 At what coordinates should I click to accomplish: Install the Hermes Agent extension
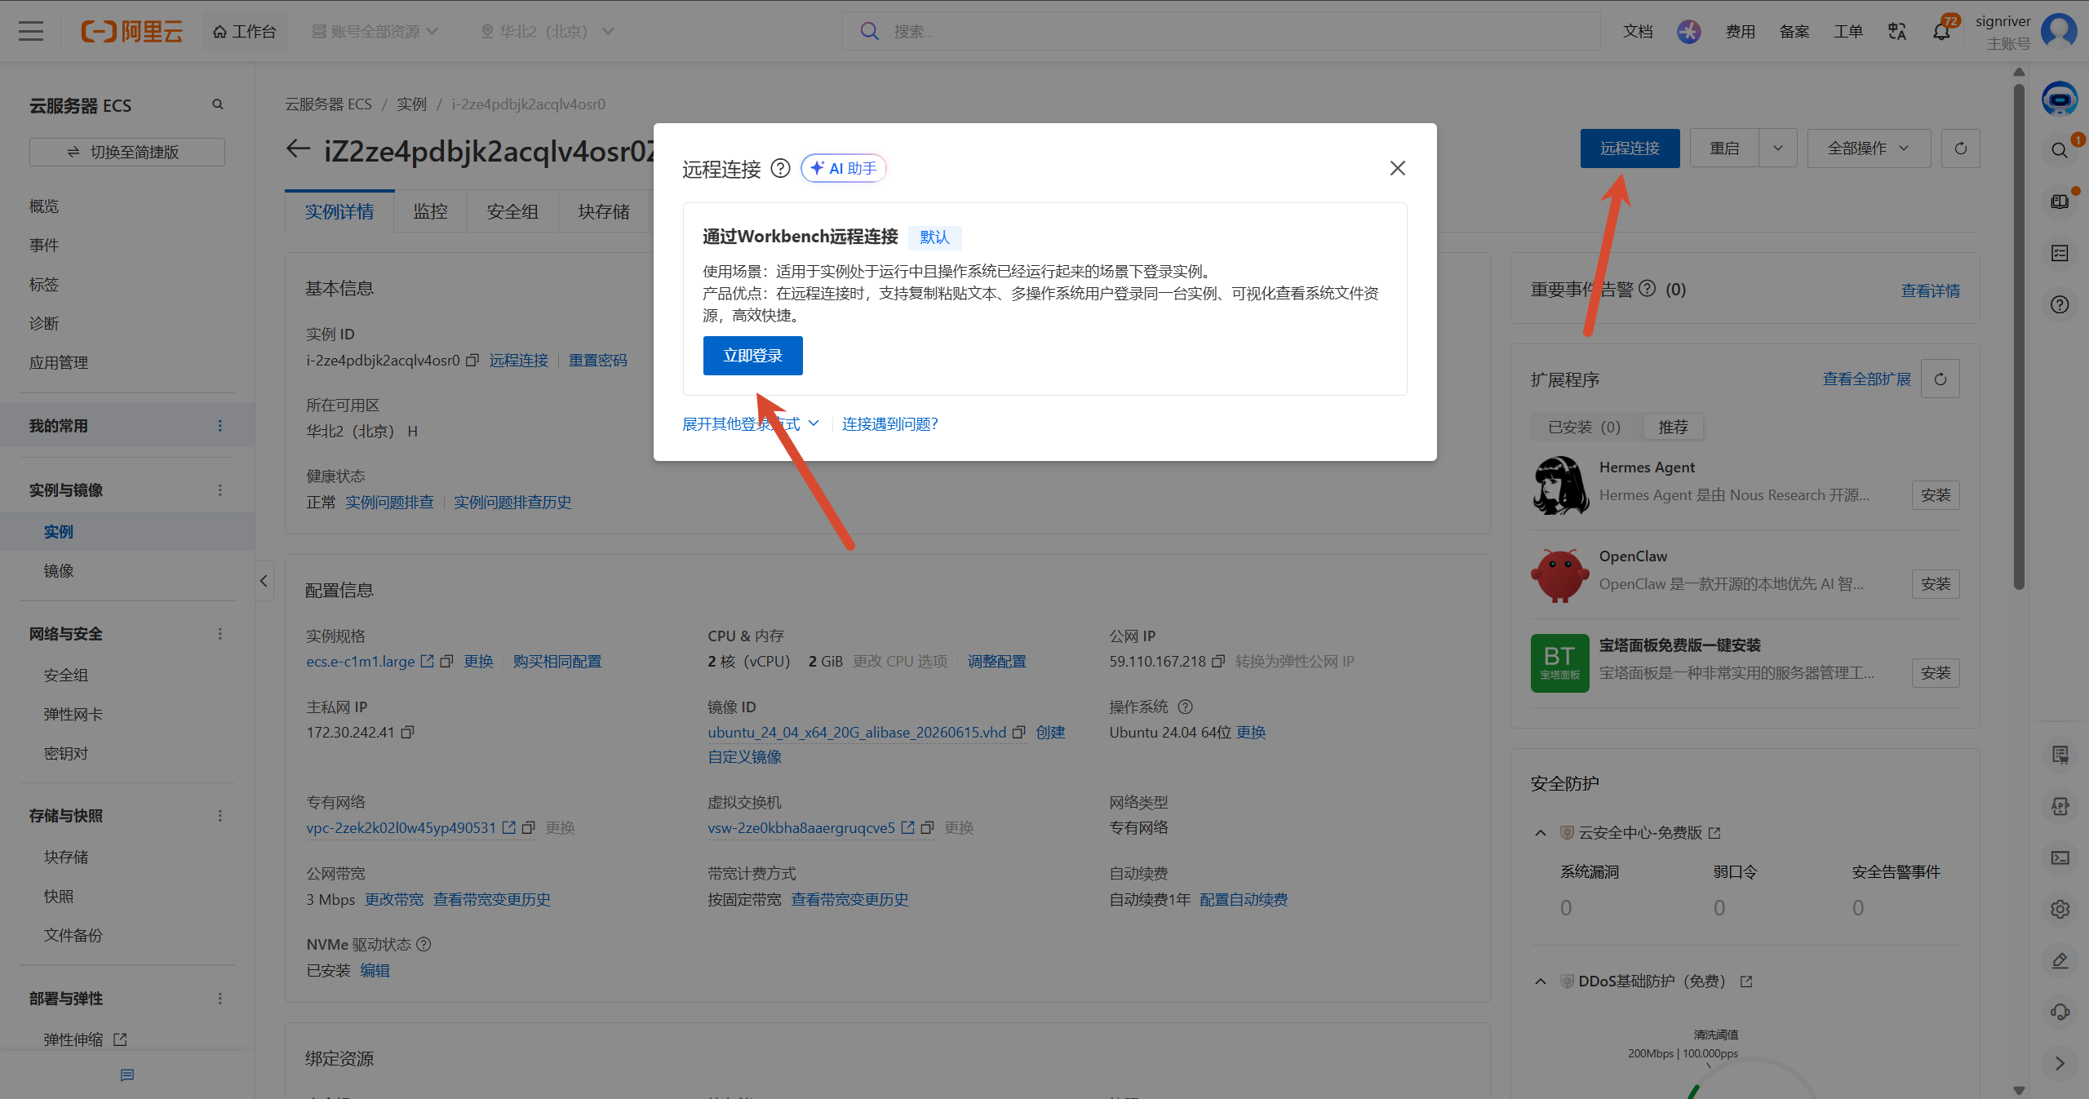pyautogui.click(x=1936, y=495)
